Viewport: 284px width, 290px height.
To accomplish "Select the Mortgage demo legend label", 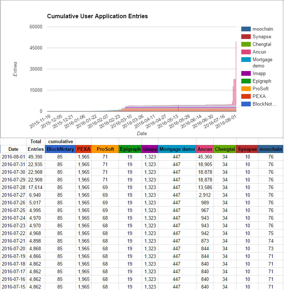I will tap(262, 63).
